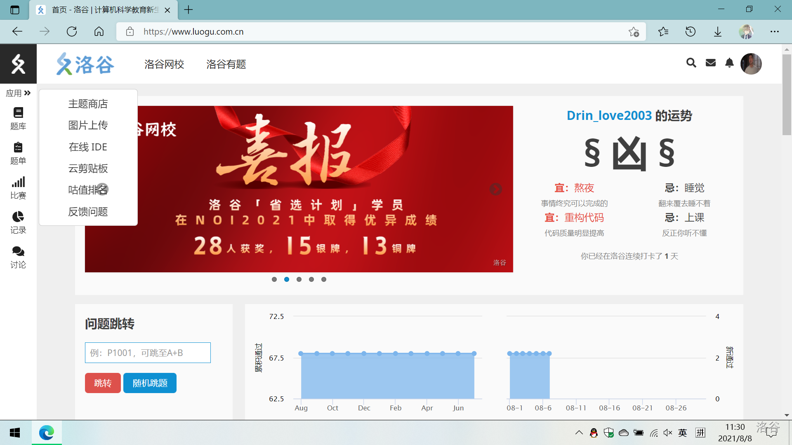Open the notifications bell icon

(729, 63)
